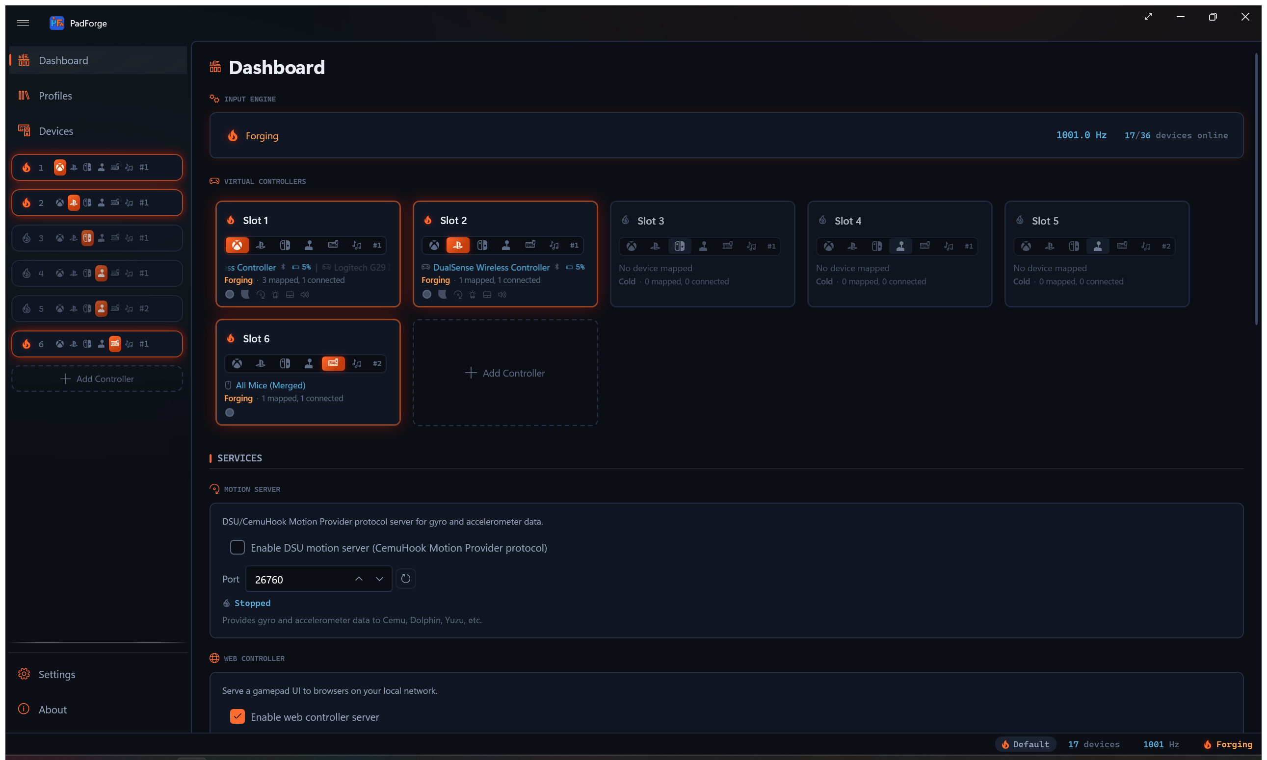The width and height of the screenshot is (1267, 760).
Task: Select PlayStation controller type in Slot 2
Action: click(458, 245)
